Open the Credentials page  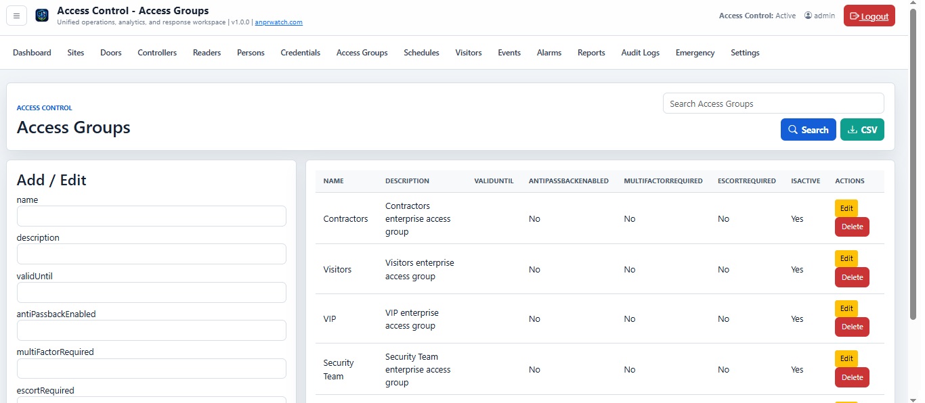click(301, 53)
